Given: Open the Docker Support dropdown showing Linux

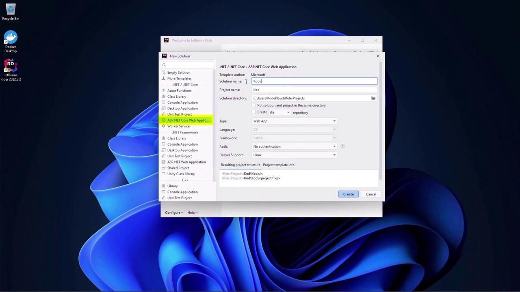Looking at the screenshot, I should tap(295, 155).
